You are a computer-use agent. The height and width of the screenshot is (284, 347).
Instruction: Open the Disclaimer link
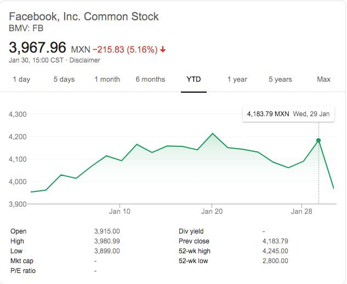[85, 60]
